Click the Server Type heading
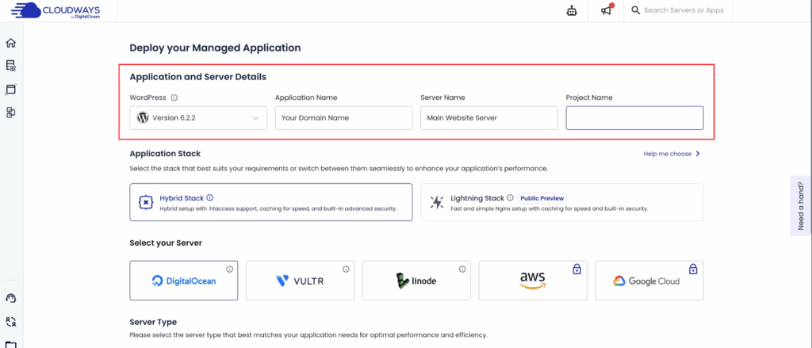The height and width of the screenshot is (348, 812). pyautogui.click(x=153, y=322)
